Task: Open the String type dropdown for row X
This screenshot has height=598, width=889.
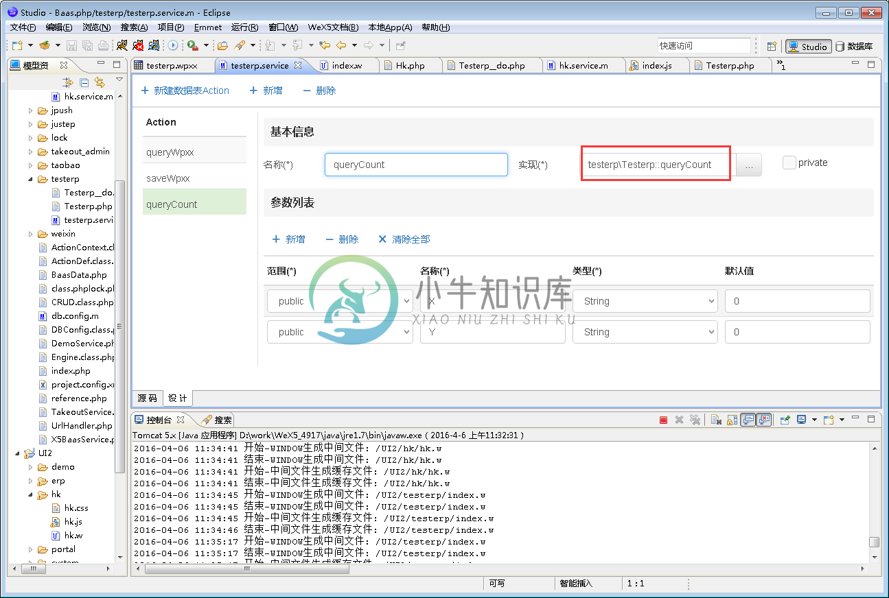Action: click(645, 301)
